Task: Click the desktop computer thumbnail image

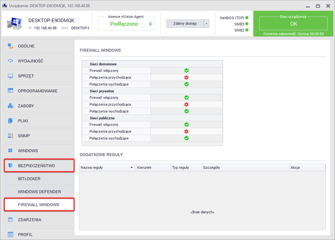Action: pyautogui.click(x=14, y=23)
